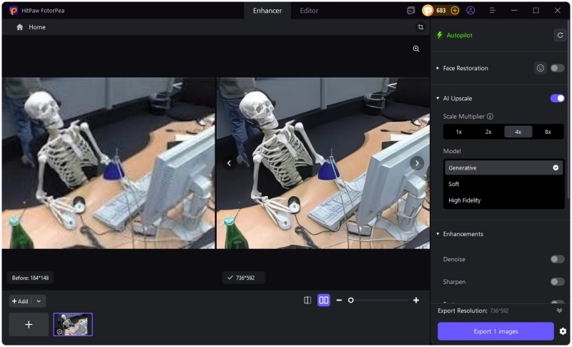Viewport: 572px width, 347px height.
Task: Open export settings gear icon
Action: click(563, 331)
